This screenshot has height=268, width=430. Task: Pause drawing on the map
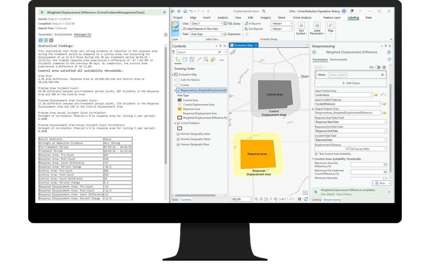pyautogui.click(x=299, y=199)
